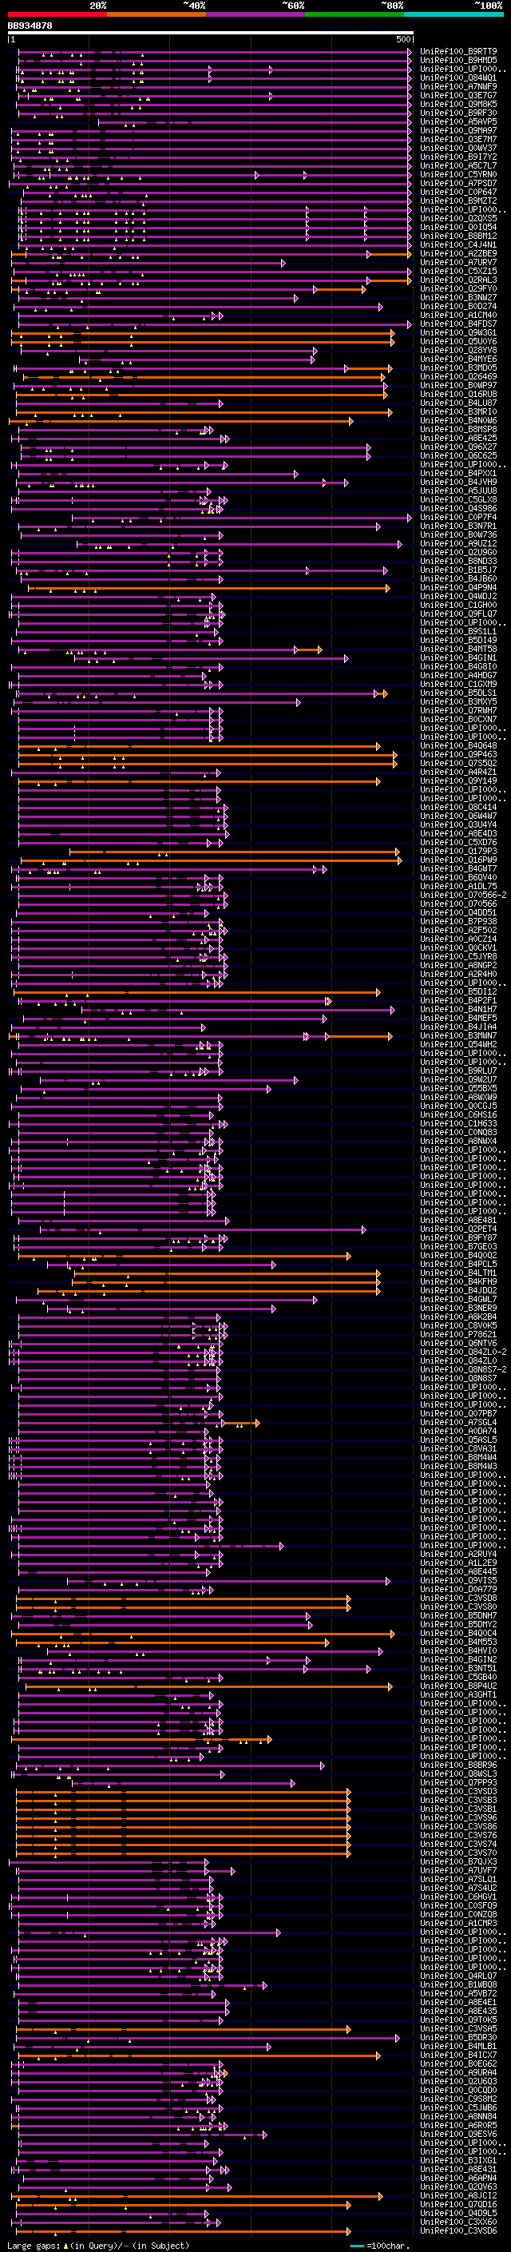Viewport: 511px width, 2252px height.
Task: Click the =100char. scale legend
Action: coord(379,2245)
